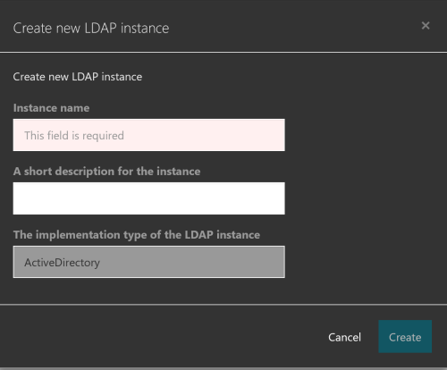Click the dialog title 'Create new LDAP instance'
Viewport: 447px width, 370px height.
(x=91, y=29)
